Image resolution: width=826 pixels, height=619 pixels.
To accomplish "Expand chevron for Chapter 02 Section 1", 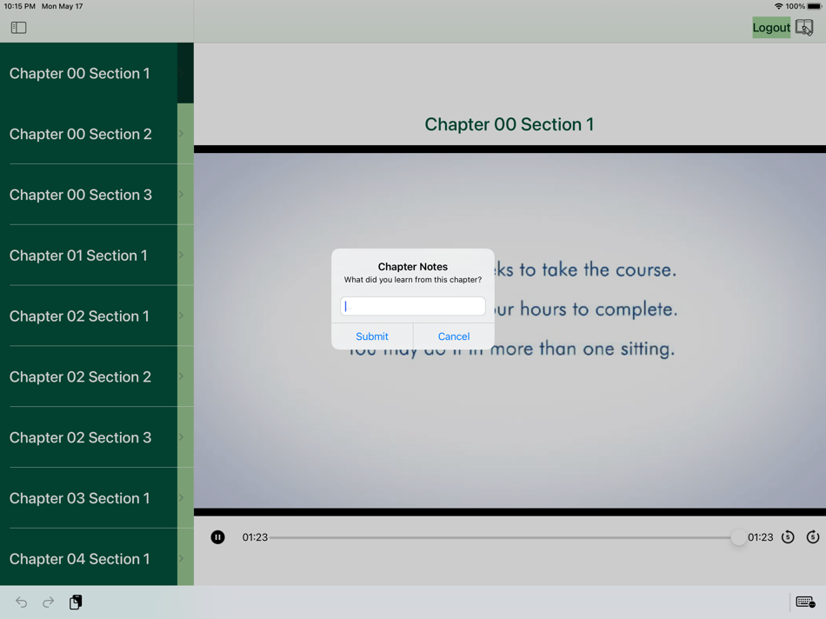I will pyautogui.click(x=181, y=316).
